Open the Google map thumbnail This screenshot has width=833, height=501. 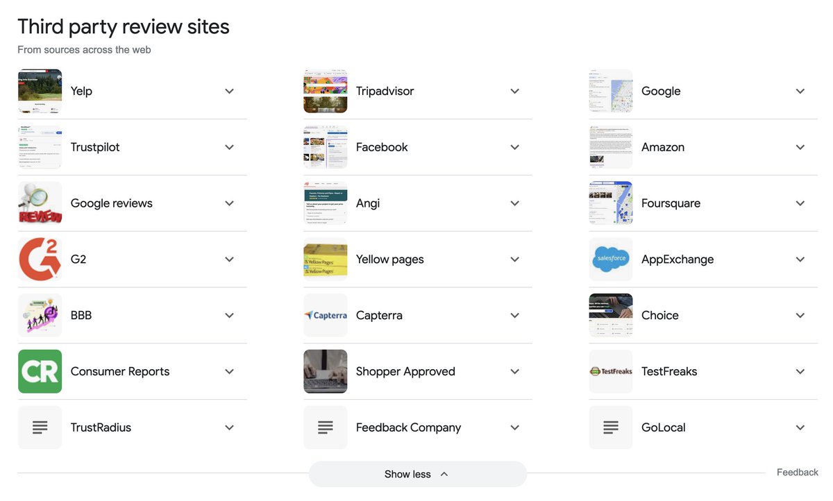(x=611, y=91)
